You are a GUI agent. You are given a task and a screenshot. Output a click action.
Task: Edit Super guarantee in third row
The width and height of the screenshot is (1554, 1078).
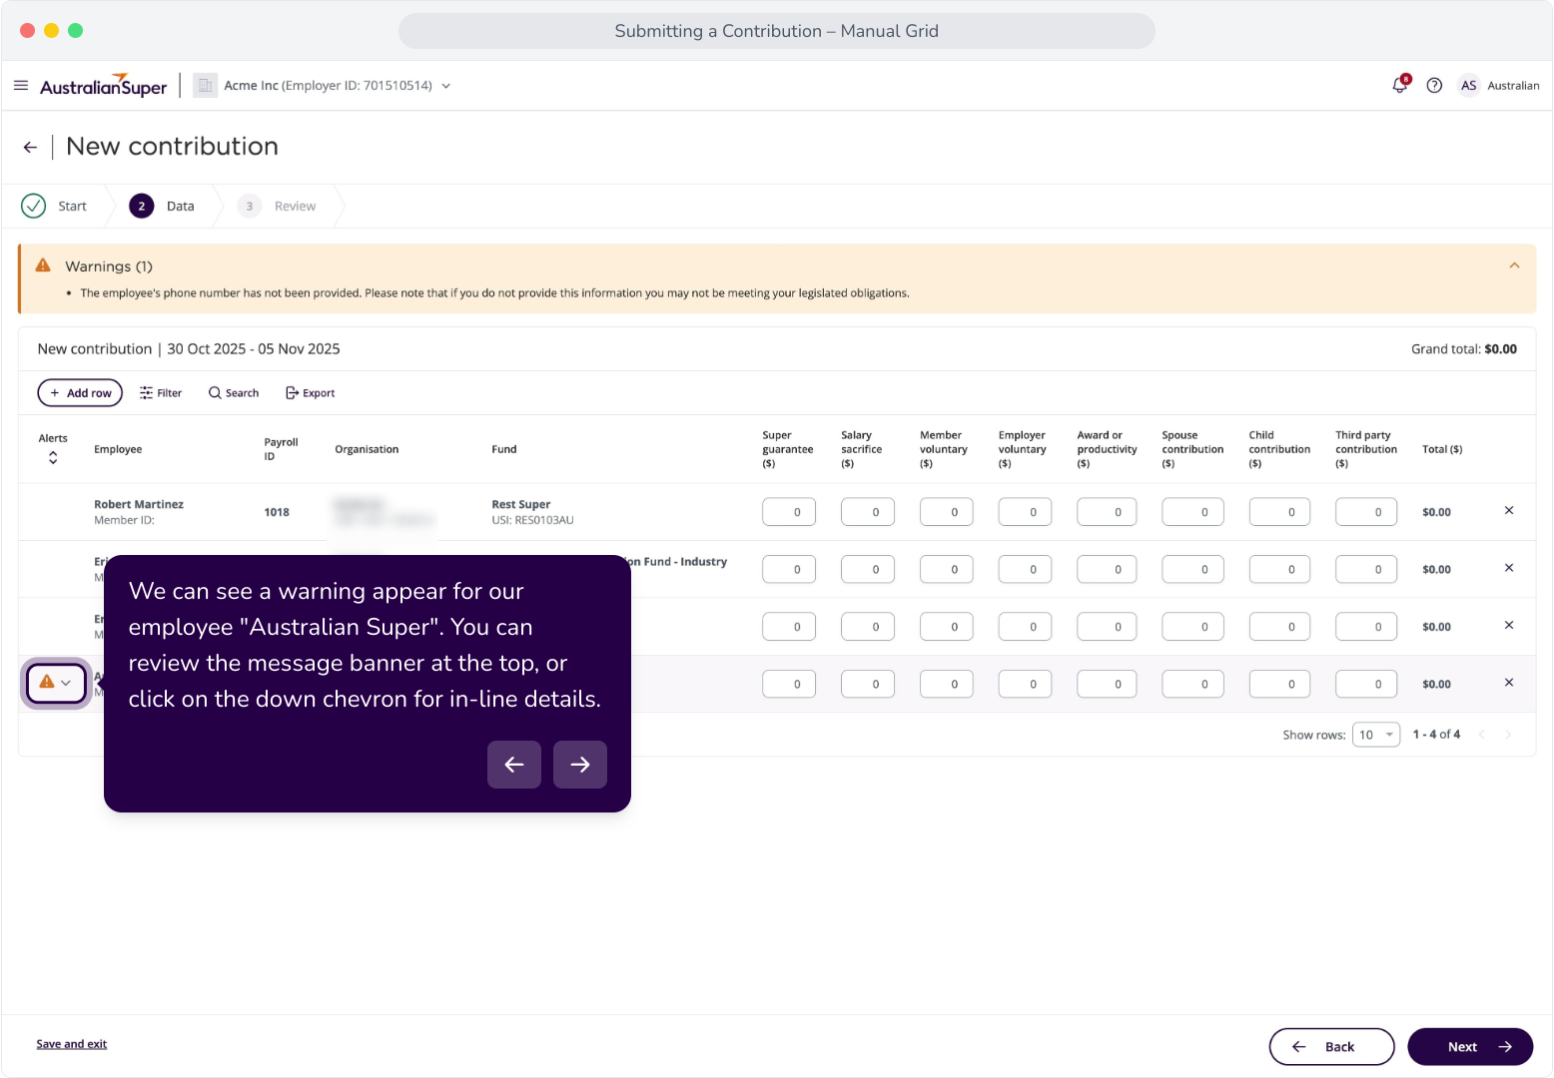pyautogui.click(x=789, y=627)
